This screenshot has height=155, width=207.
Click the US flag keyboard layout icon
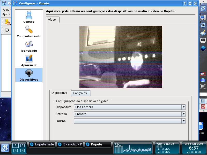pos(203,74)
